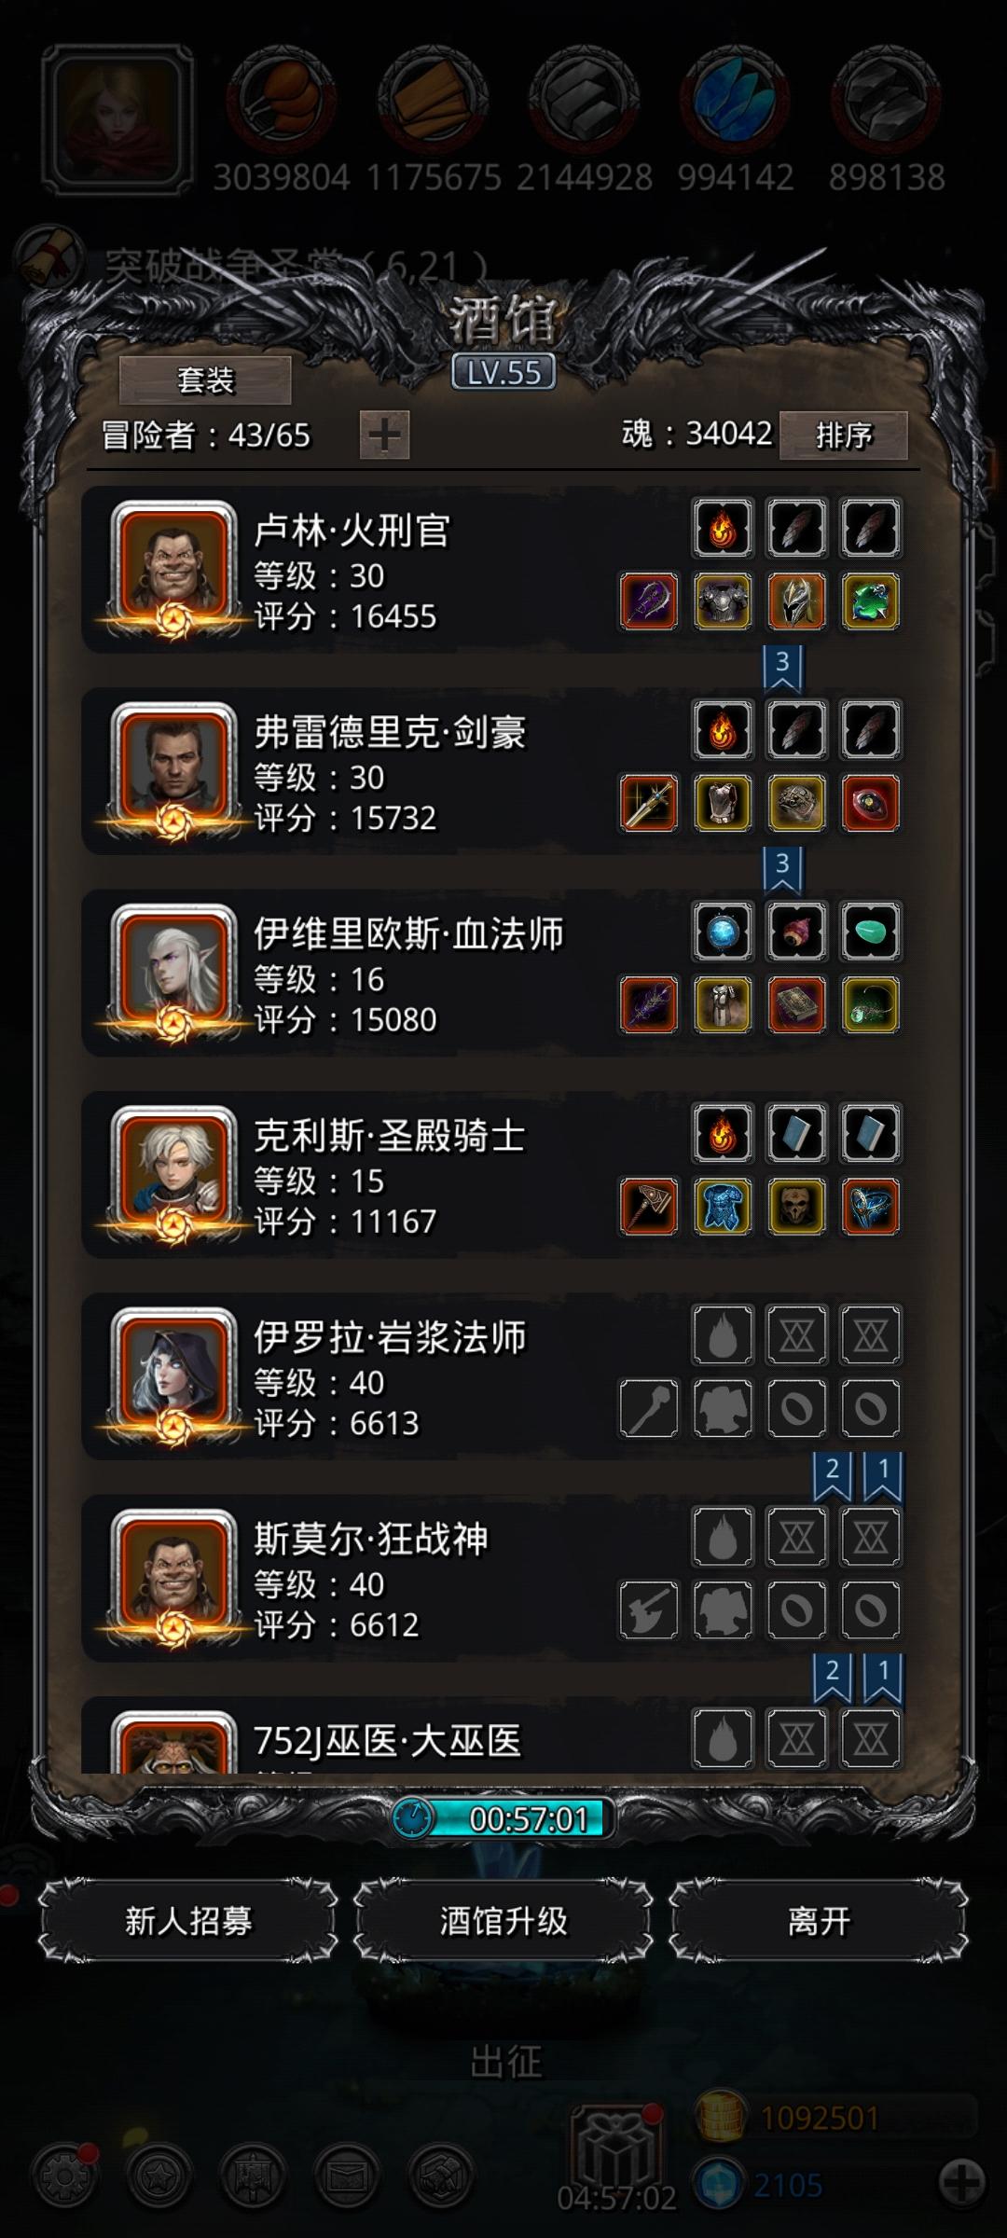
Task: Tap the 酒馆升级 upgrade button
Action: 504,1921
